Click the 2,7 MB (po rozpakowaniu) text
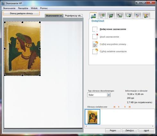 (140, 102)
